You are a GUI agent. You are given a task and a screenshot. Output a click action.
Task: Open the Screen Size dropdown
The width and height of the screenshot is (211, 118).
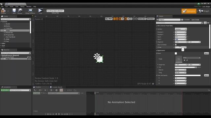tap(142, 19)
